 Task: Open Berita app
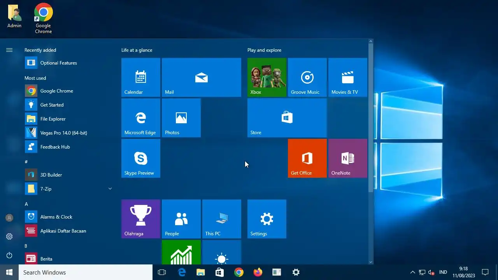click(x=68, y=259)
